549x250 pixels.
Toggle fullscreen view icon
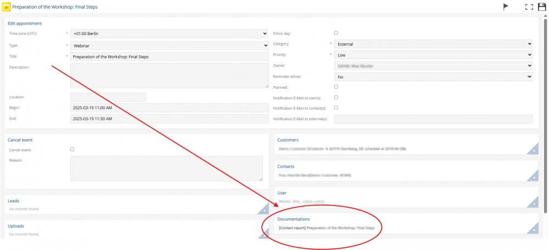pos(529,7)
